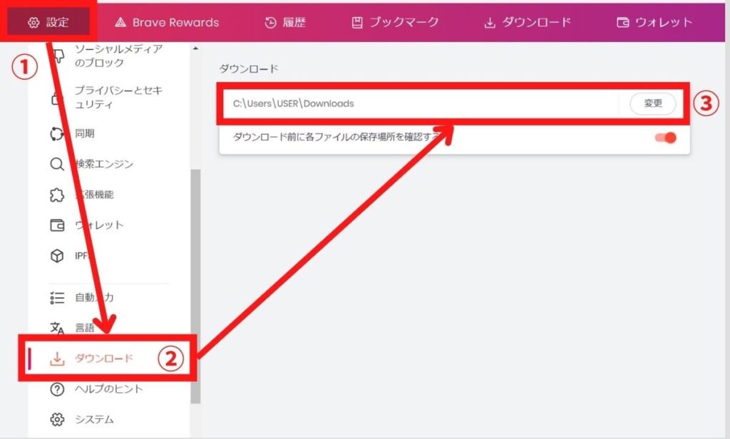Click the magnifier icon for 検索エンジン

pyautogui.click(x=57, y=164)
